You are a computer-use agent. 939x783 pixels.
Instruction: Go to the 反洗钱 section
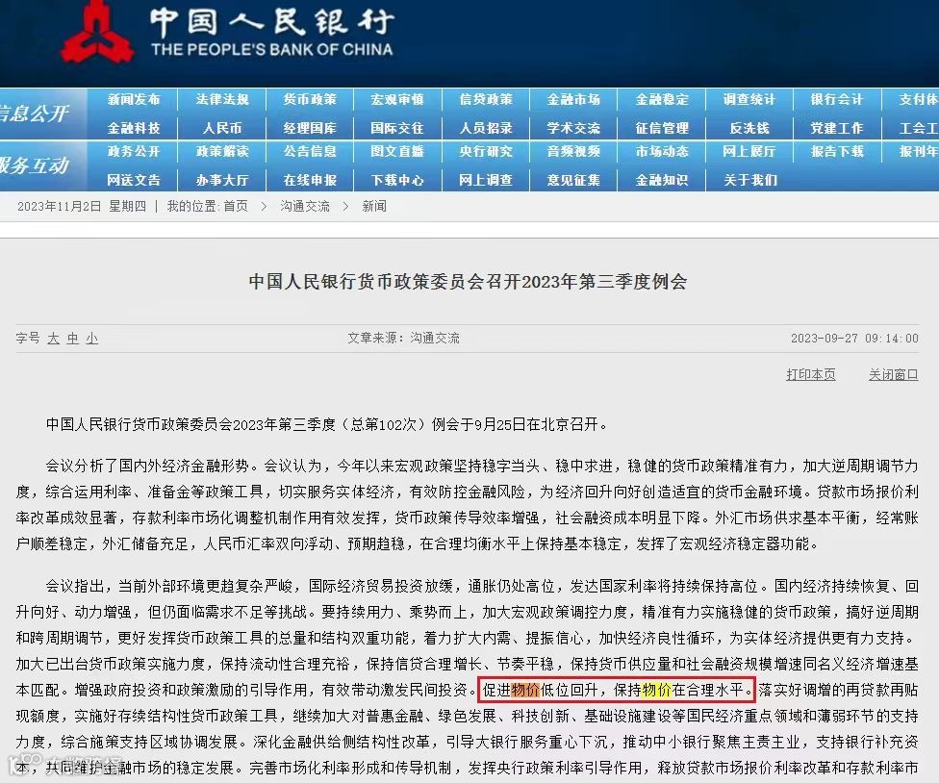[749, 128]
